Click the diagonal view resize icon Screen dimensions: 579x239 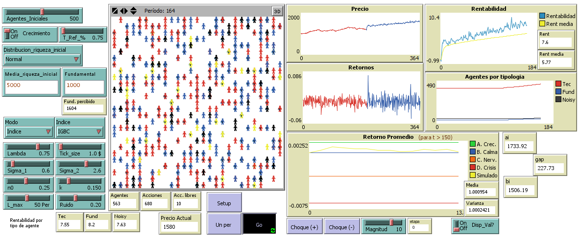(115, 11)
